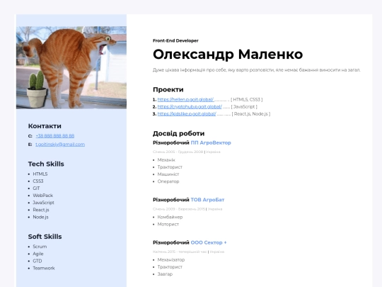Click the Оператор list item
382x287 pixels.
[x=168, y=181]
